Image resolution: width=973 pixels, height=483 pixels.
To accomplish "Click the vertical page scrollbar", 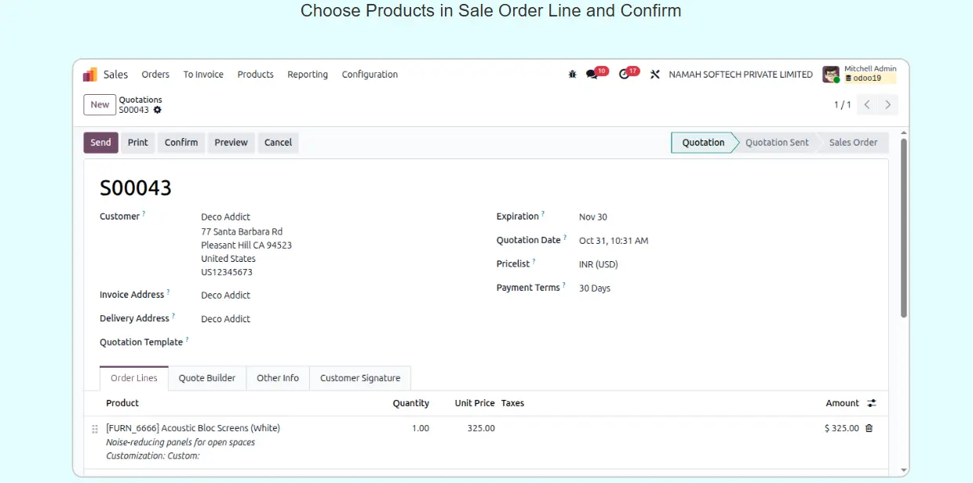I will (903, 227).
